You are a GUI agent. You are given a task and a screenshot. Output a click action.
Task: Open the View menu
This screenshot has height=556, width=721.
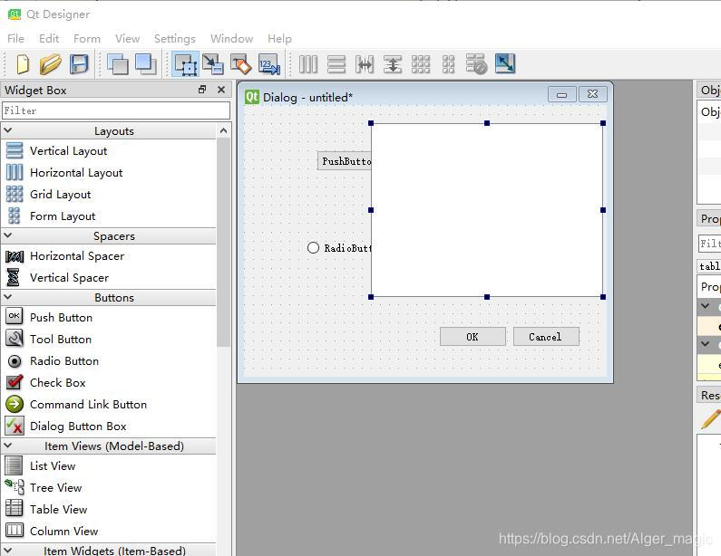(x=127, y=39)
